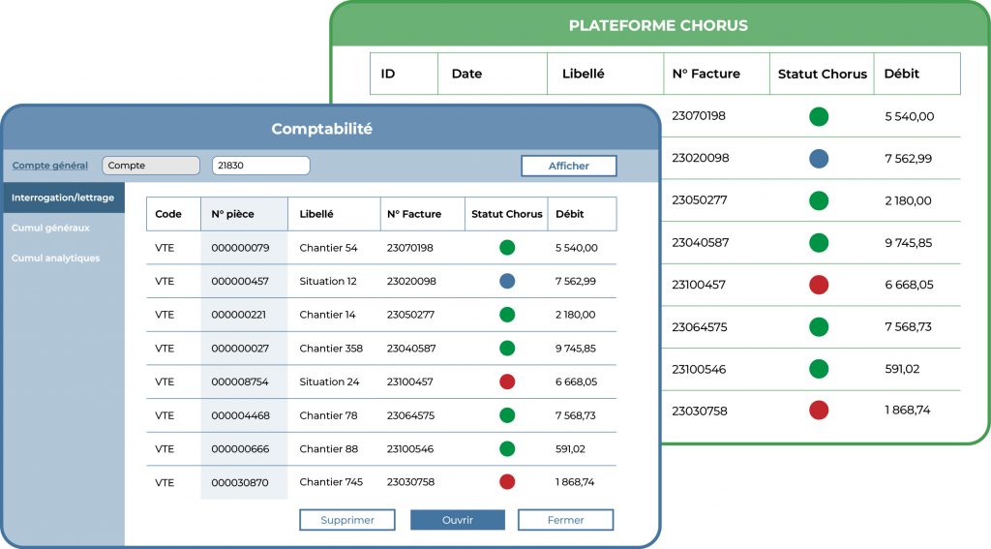This screenshot has height=549, width=991.
Task: Click the Supprimer button
Action: pyautogui.click(x=347, y=520)
